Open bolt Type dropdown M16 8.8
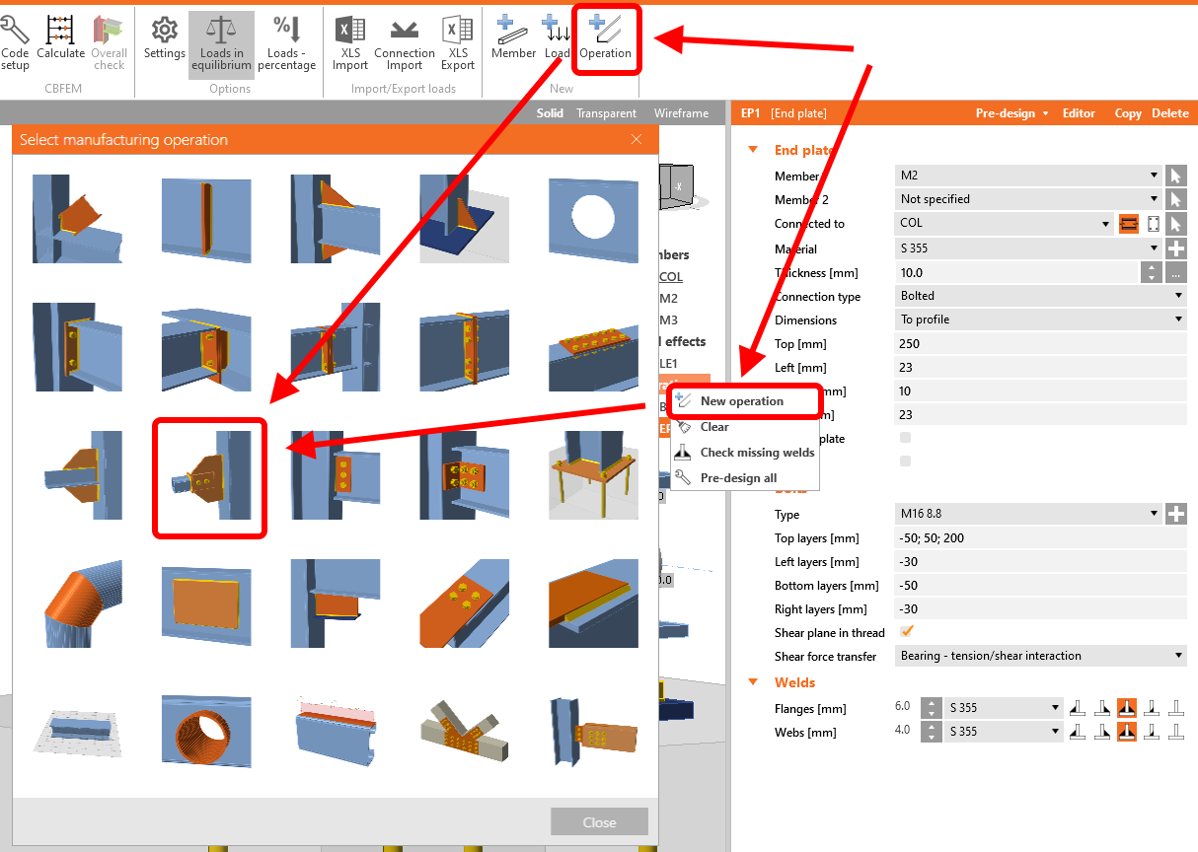This screenshot has height=852, width=1198. click(1028, 514)
